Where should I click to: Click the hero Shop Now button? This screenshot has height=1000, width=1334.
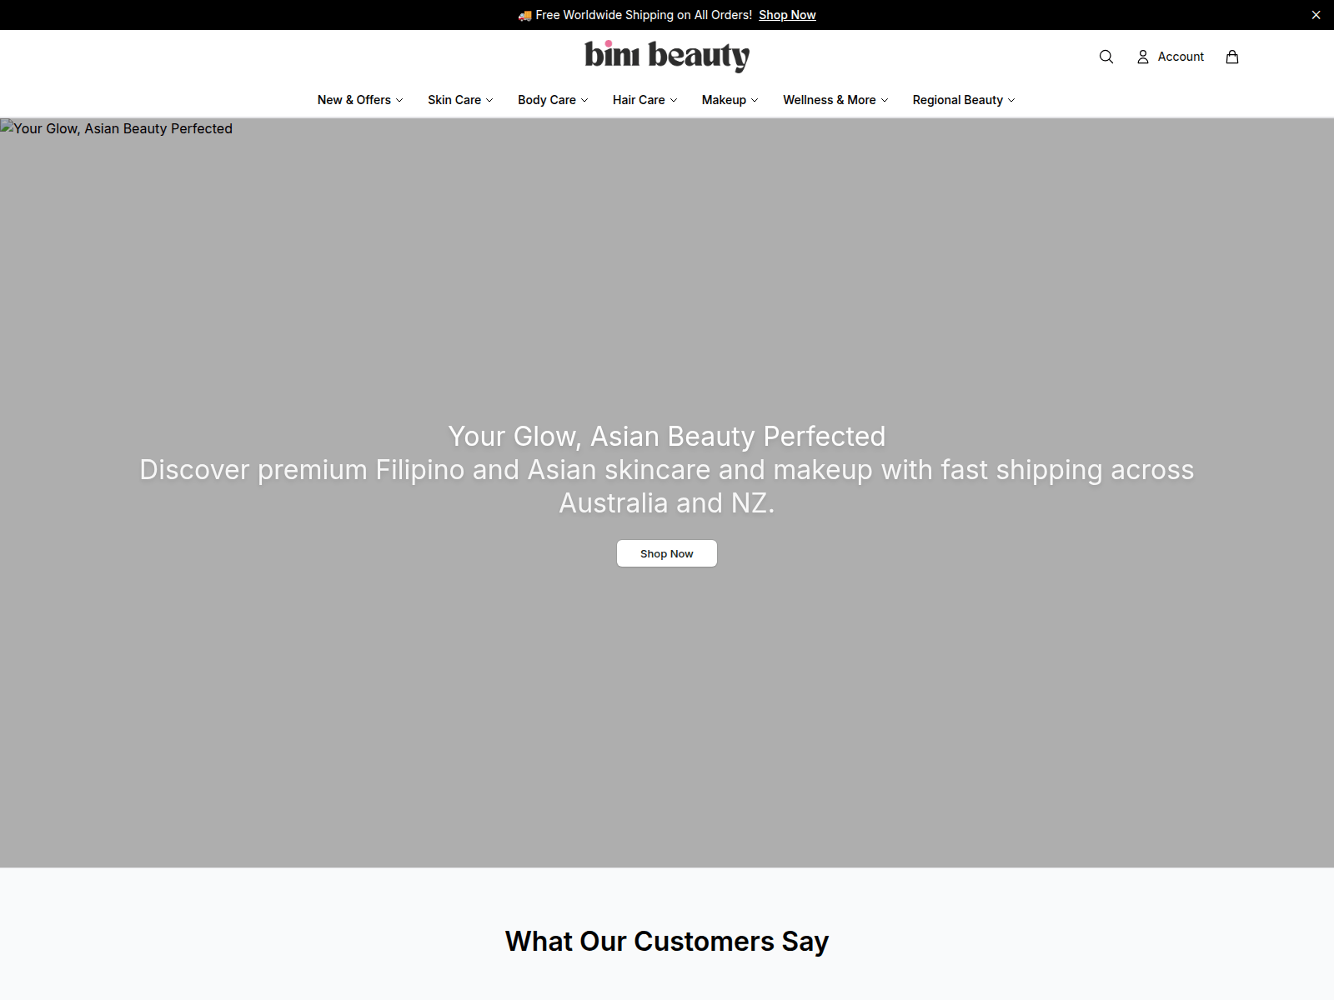(x=667, y=553)
